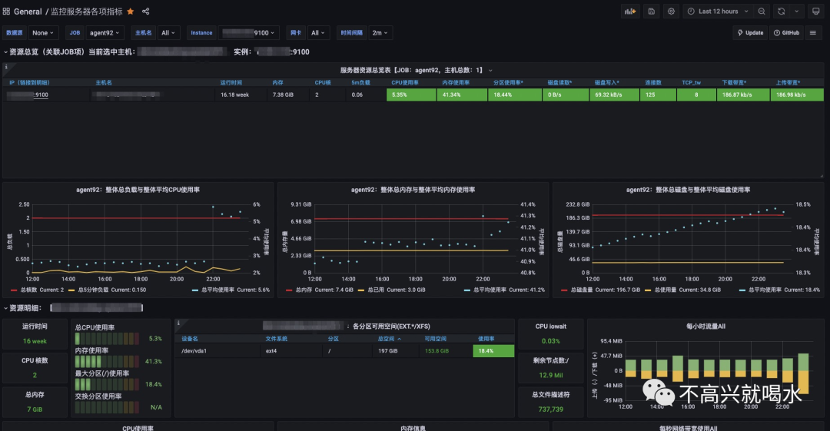The height and width of the screenshot is (431, 830).
Task: Open the dashboard links menu icon
Action: pos(813,33)
